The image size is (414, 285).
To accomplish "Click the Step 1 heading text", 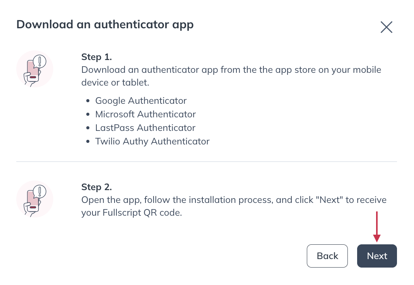I will (96, 57).
